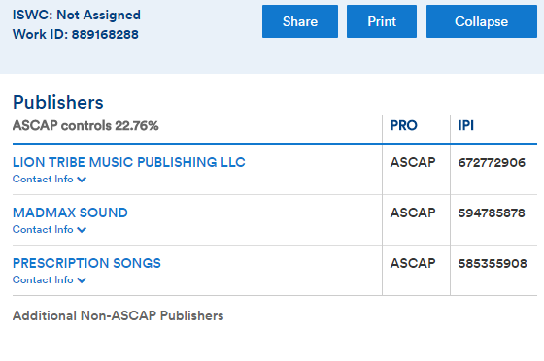Click the IPI column header
544x361 pixels.
click(465, 125)
